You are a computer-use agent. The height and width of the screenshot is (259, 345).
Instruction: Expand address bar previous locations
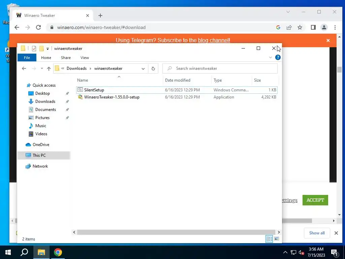143,68
